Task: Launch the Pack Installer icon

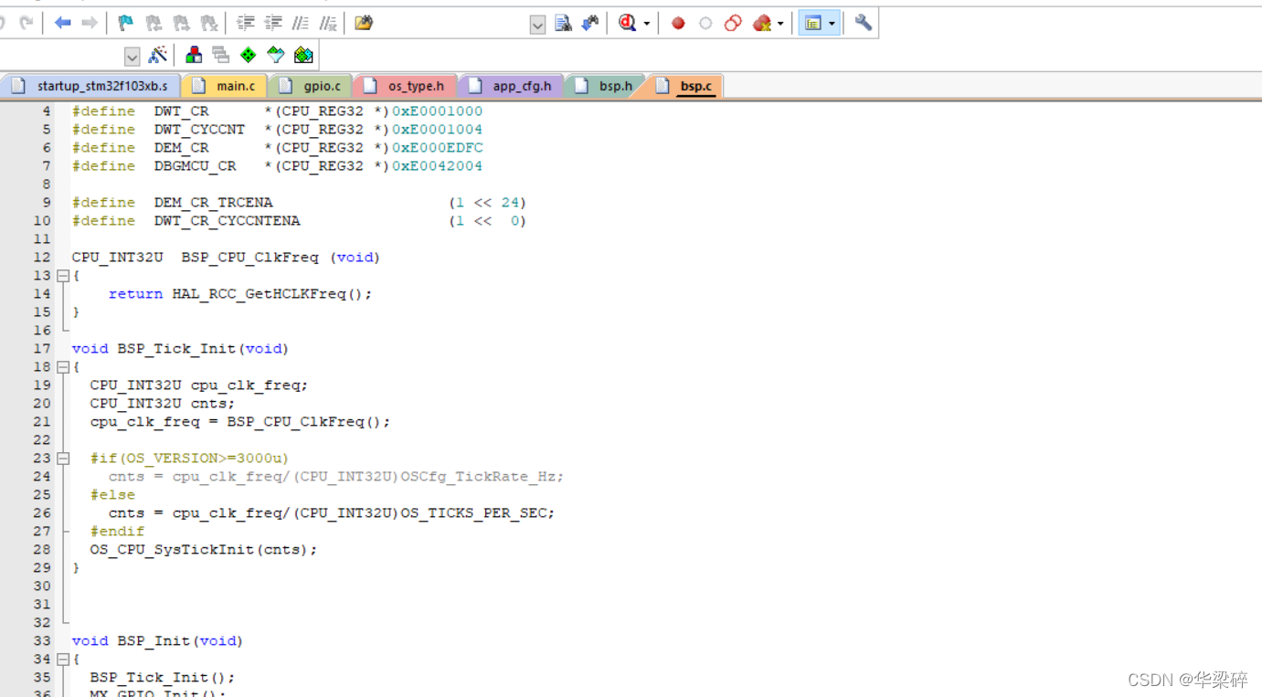Action: [303, 55]
